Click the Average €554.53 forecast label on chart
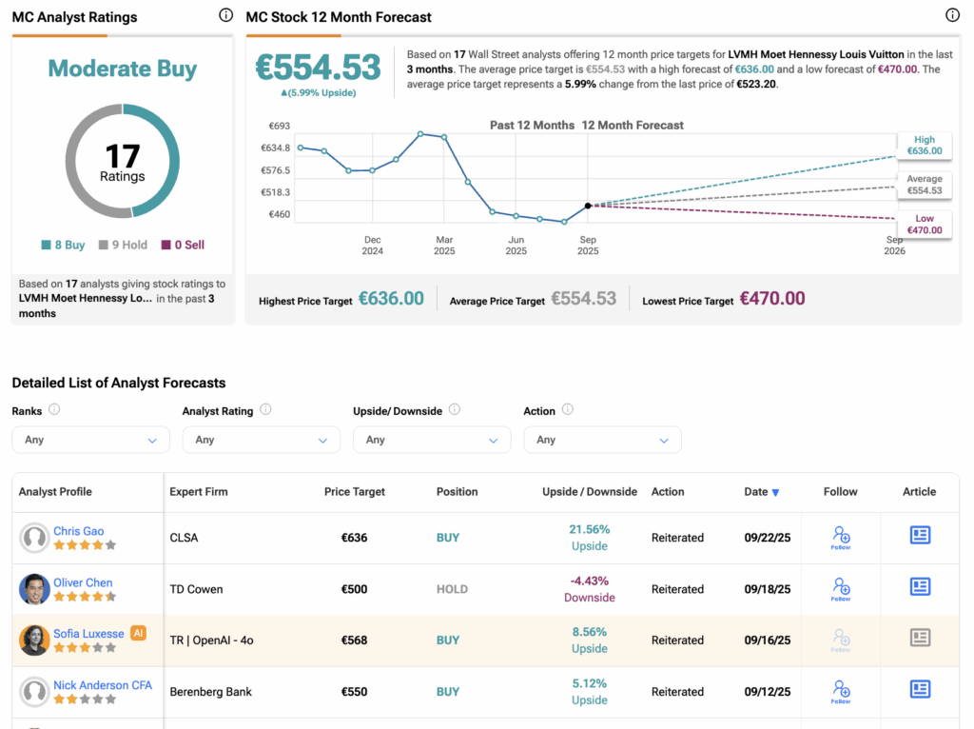The width and height of the screenshot is (974, 729). coord(925,185)
